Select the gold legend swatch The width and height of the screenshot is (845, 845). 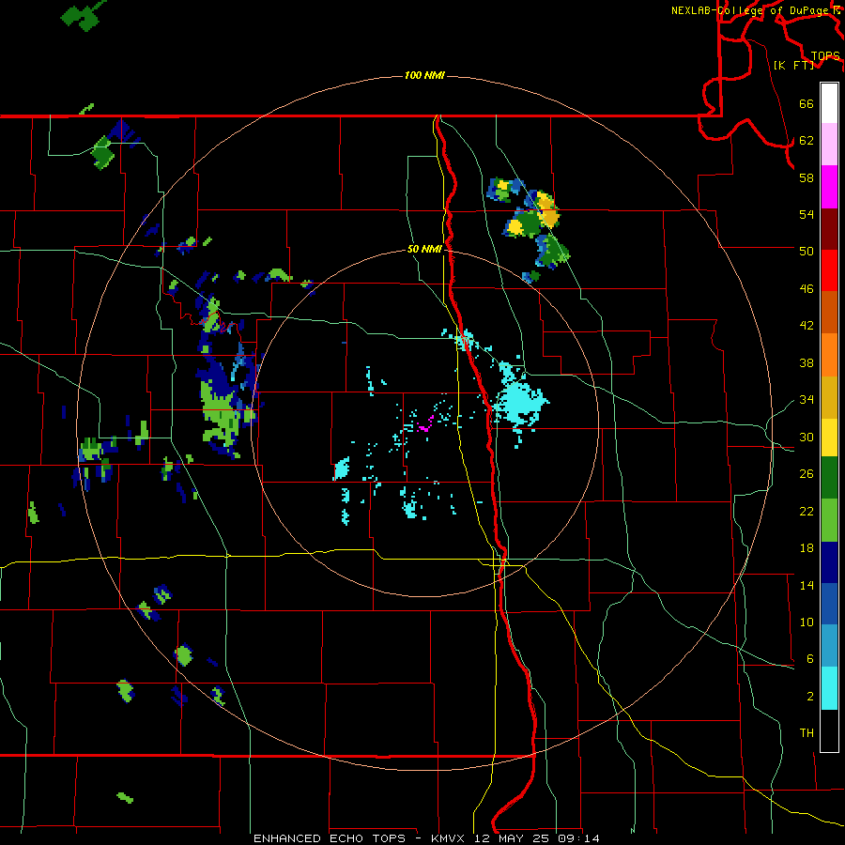(829, 397)
